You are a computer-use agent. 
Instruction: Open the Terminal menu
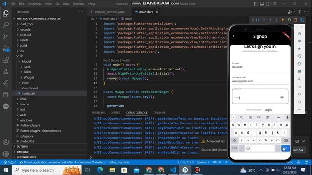coord(78,4)
